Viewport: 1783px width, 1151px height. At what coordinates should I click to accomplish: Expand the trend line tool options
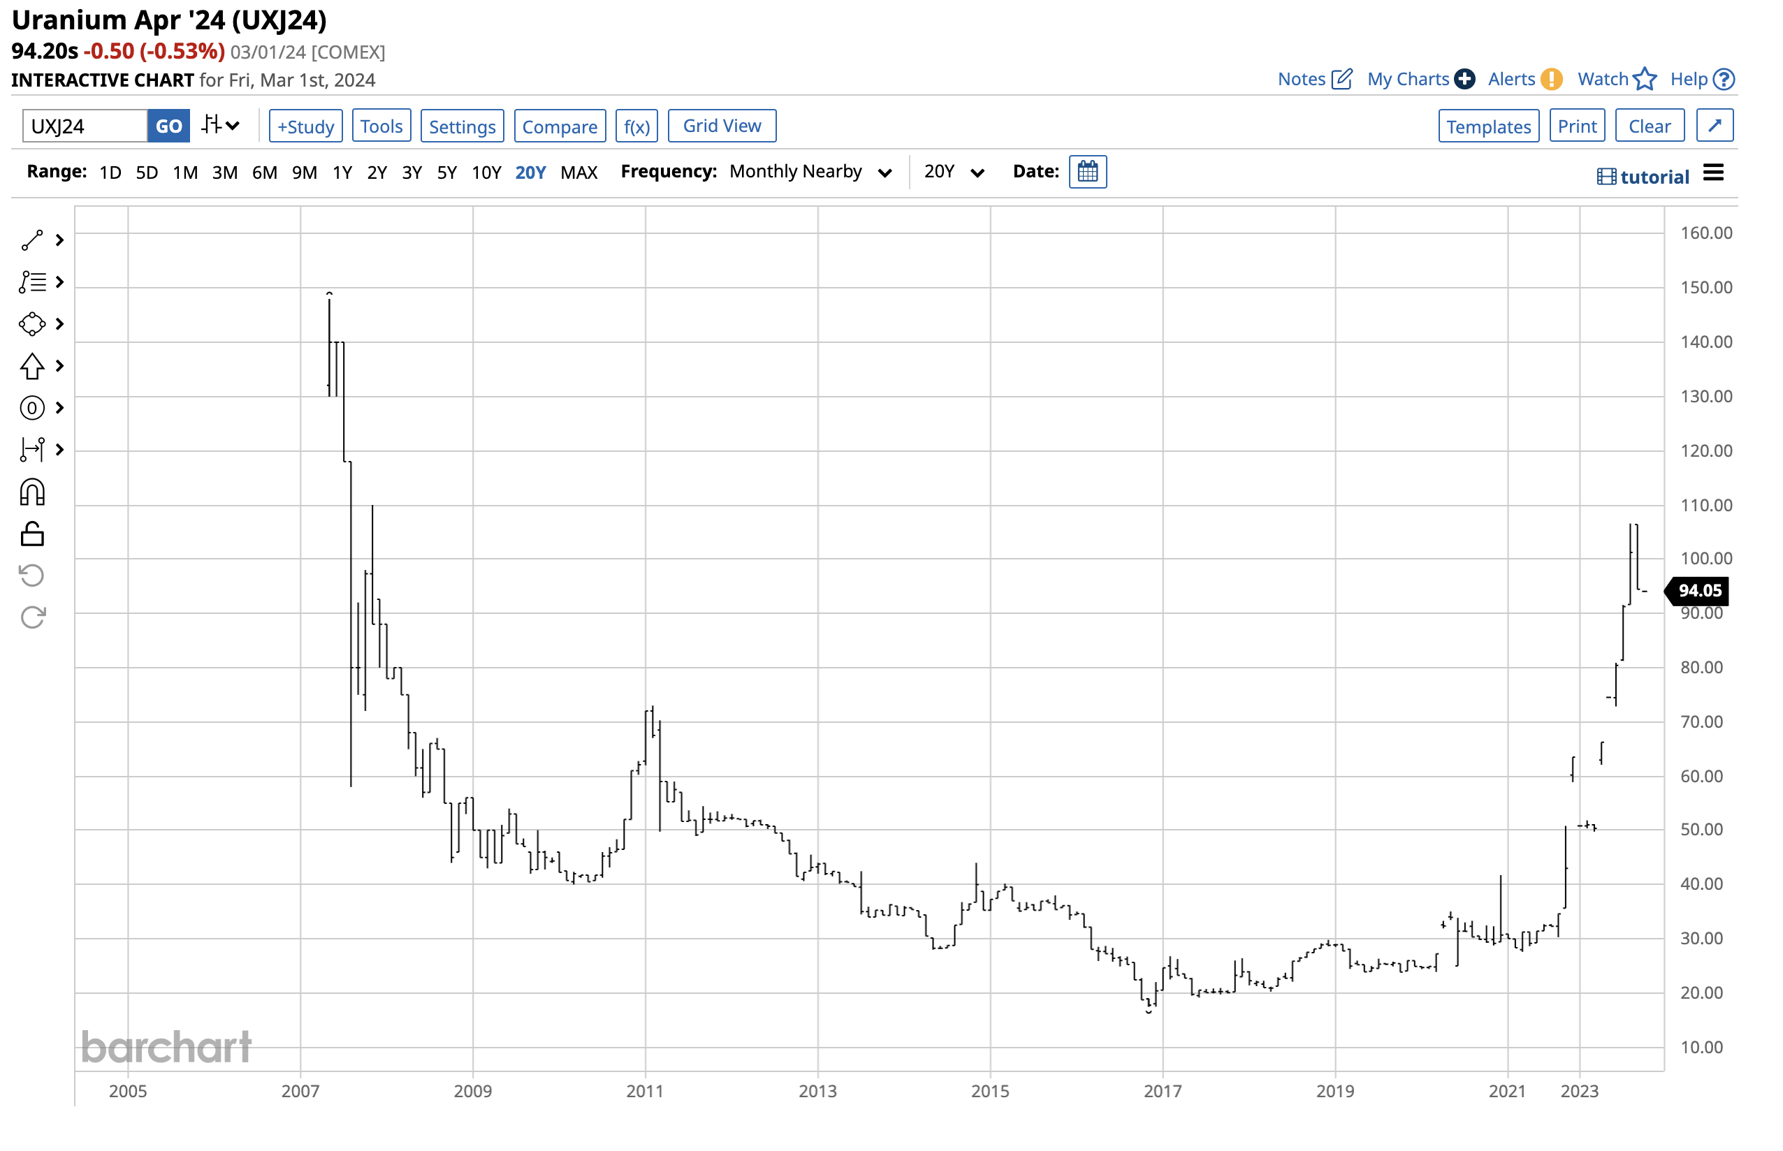60,240
